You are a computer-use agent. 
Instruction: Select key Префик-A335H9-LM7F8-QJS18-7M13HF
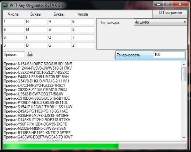[x=36, y=116]
